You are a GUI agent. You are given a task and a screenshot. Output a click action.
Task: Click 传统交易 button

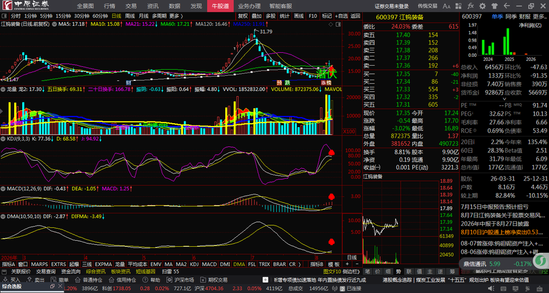pyautogui.click(x=427, y=6)
